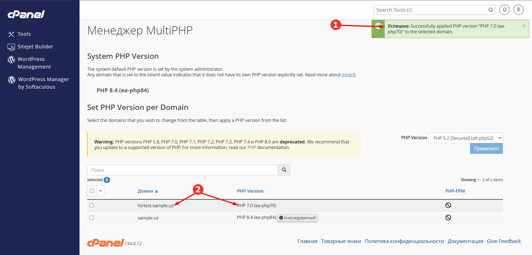
Task: Open the user account menu icon
Action: [519, 10]
